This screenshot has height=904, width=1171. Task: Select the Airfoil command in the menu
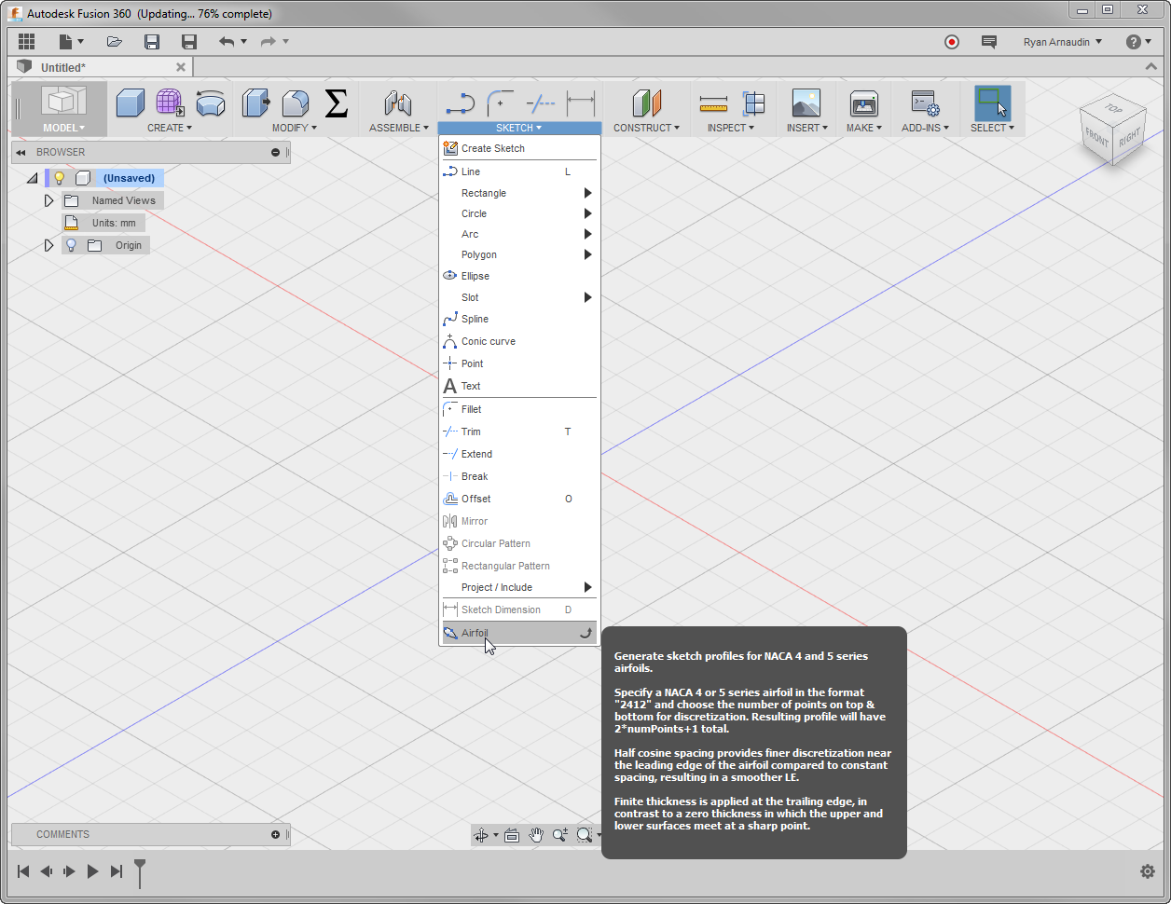[475, 632]
